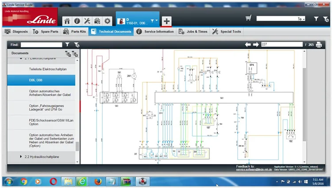332x188 pixels.
Task: Click the diagram viewer scroll-up arrow
Action: (x=304, y=51)
